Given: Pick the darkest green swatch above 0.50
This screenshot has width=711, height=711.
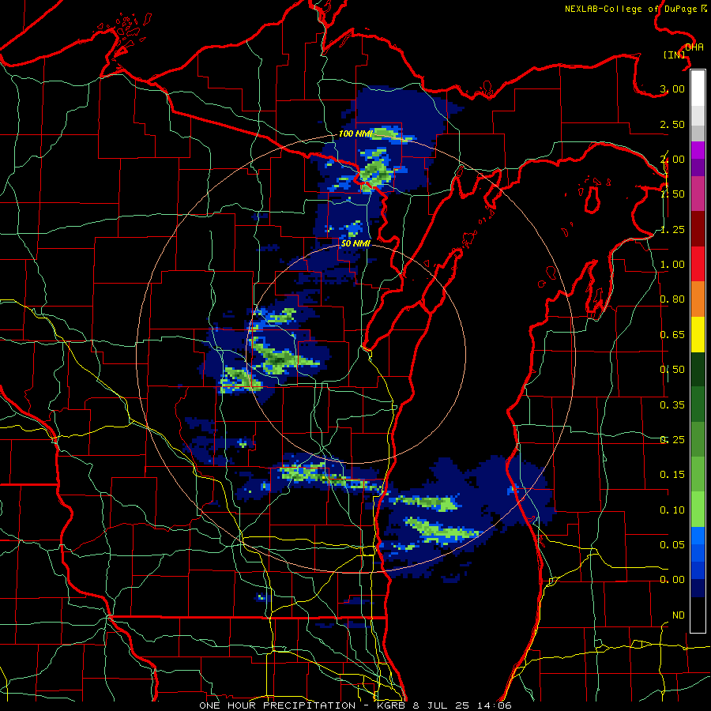Looking at the screenshot, I should [x=698, y=369].
